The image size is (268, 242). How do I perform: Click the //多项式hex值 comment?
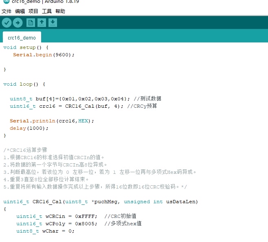coord(123,224)
